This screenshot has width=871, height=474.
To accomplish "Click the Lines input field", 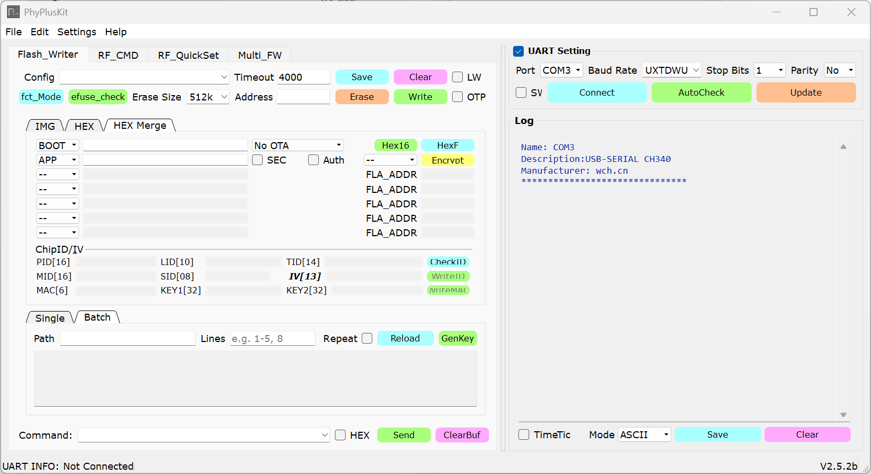I will coord(272,338).
